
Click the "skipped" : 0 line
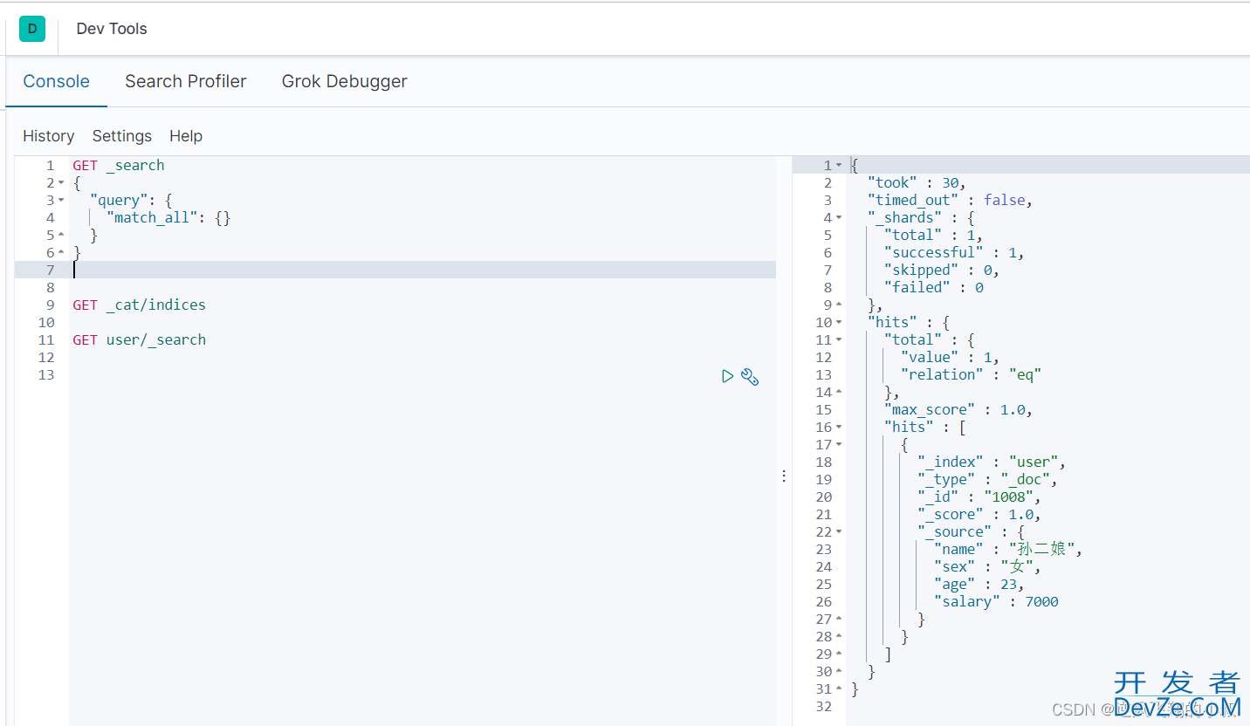[941, 270]
